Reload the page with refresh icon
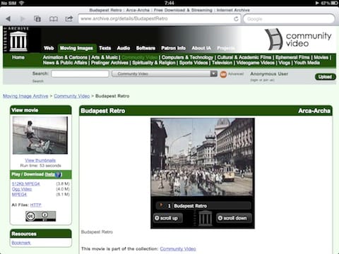This screenshot has height=254, width=339. (236, 19)
